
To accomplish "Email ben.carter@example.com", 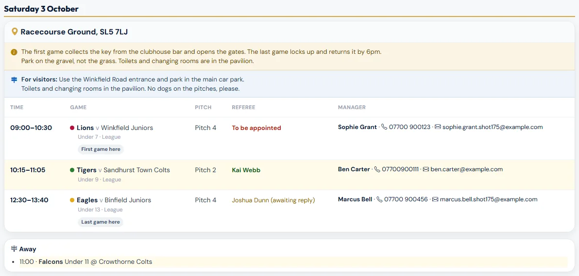I will pos(467,169).
